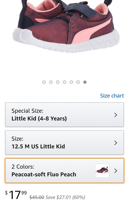Tap the Puma sneaker product image
The image size is (129, 200).
[66, 26]
